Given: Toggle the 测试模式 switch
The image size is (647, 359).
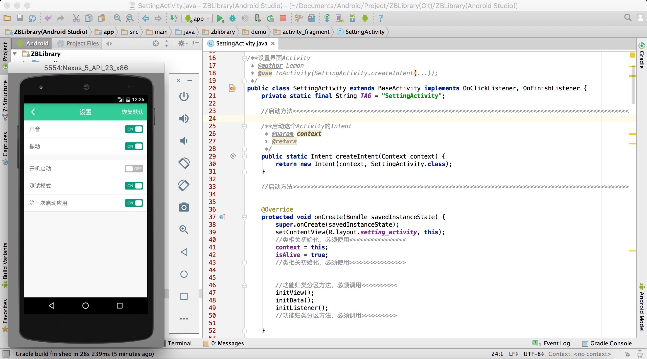Looking at the screenshot, I should [134, 186].
